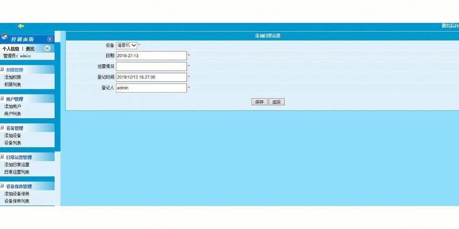Select 日常运营管理 menu header
Viewport: 459px width, 229px height.
(x=19, y=157)
